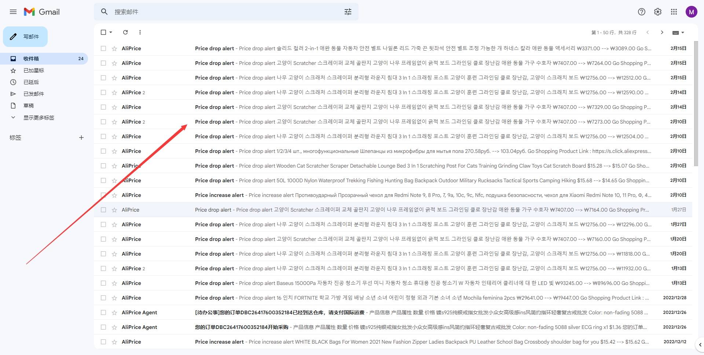
Task: Refresh the inbox mail list
Action: (x=125, y=32)
